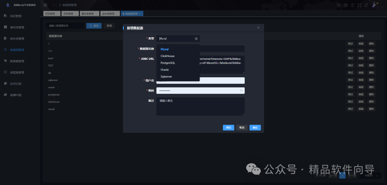Click 删除 in the clickHouse row
387x185 pixels.
pyautogui.click(x=372, y=102)
